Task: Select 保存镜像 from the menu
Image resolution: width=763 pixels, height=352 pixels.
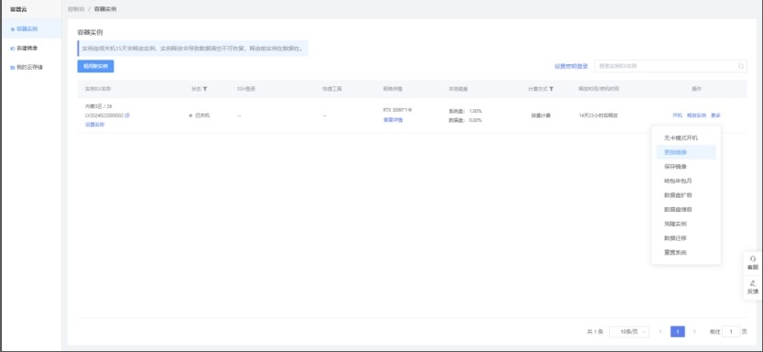Action: (686, 167)
